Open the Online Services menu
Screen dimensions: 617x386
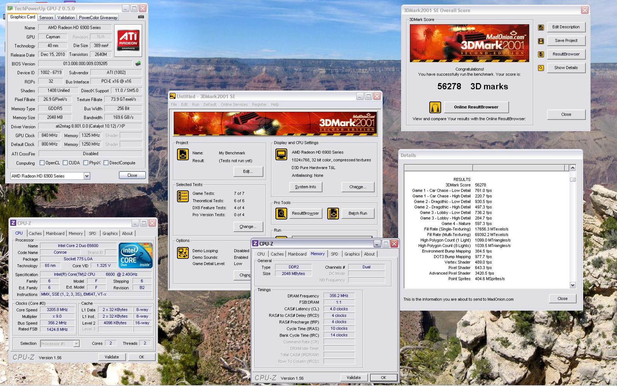point(234,105)
